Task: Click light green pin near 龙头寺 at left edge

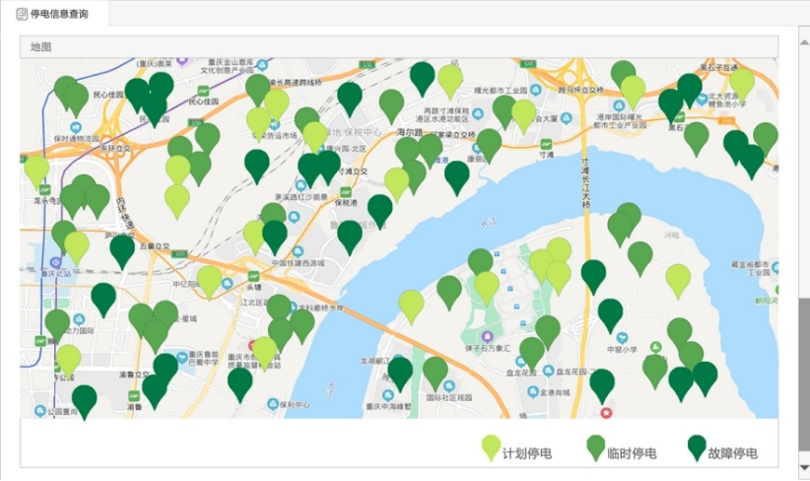Action: pos(36,170)
